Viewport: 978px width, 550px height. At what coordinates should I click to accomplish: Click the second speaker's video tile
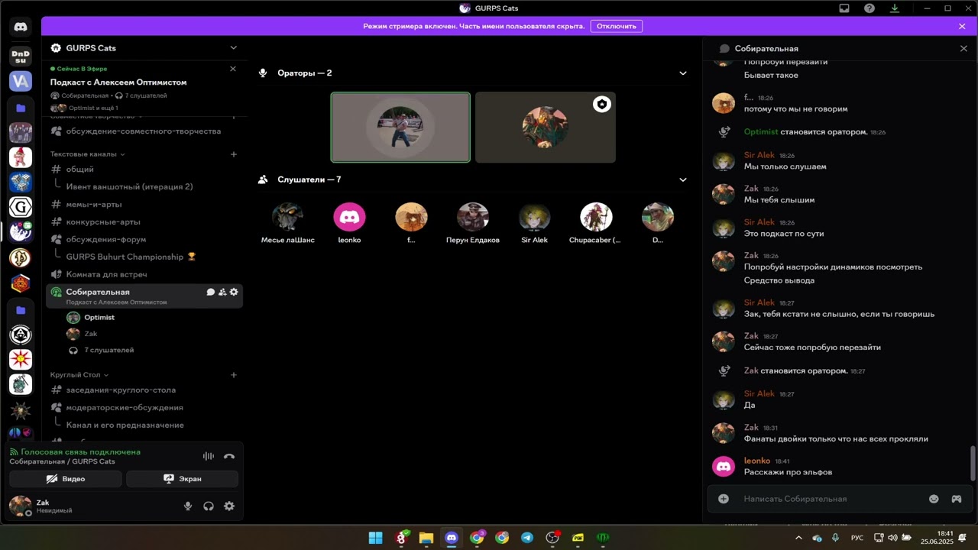pos(546,128)
